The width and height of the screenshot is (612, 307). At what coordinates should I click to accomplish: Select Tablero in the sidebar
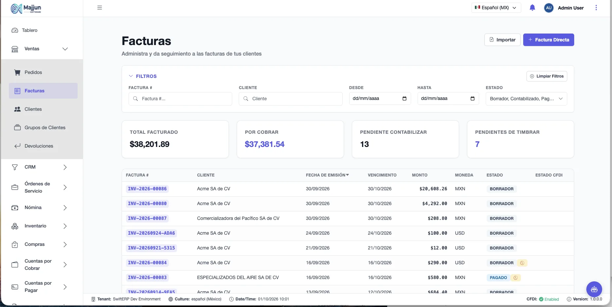30,30
